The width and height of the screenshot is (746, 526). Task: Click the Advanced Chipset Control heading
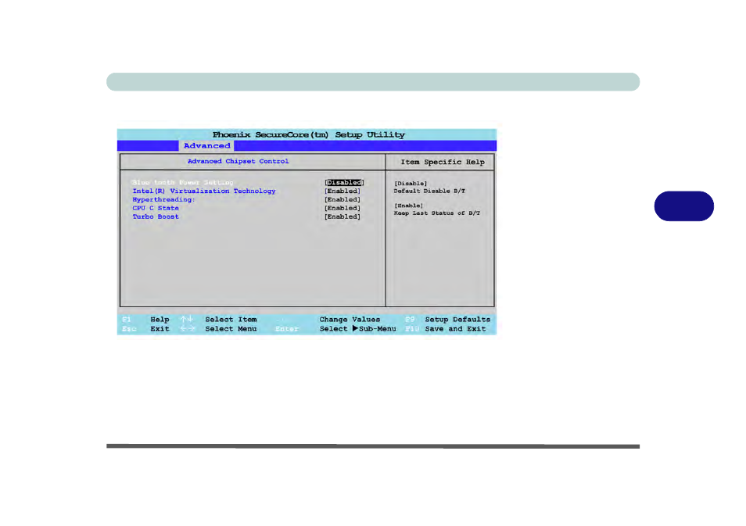click(x=238, y=162)
